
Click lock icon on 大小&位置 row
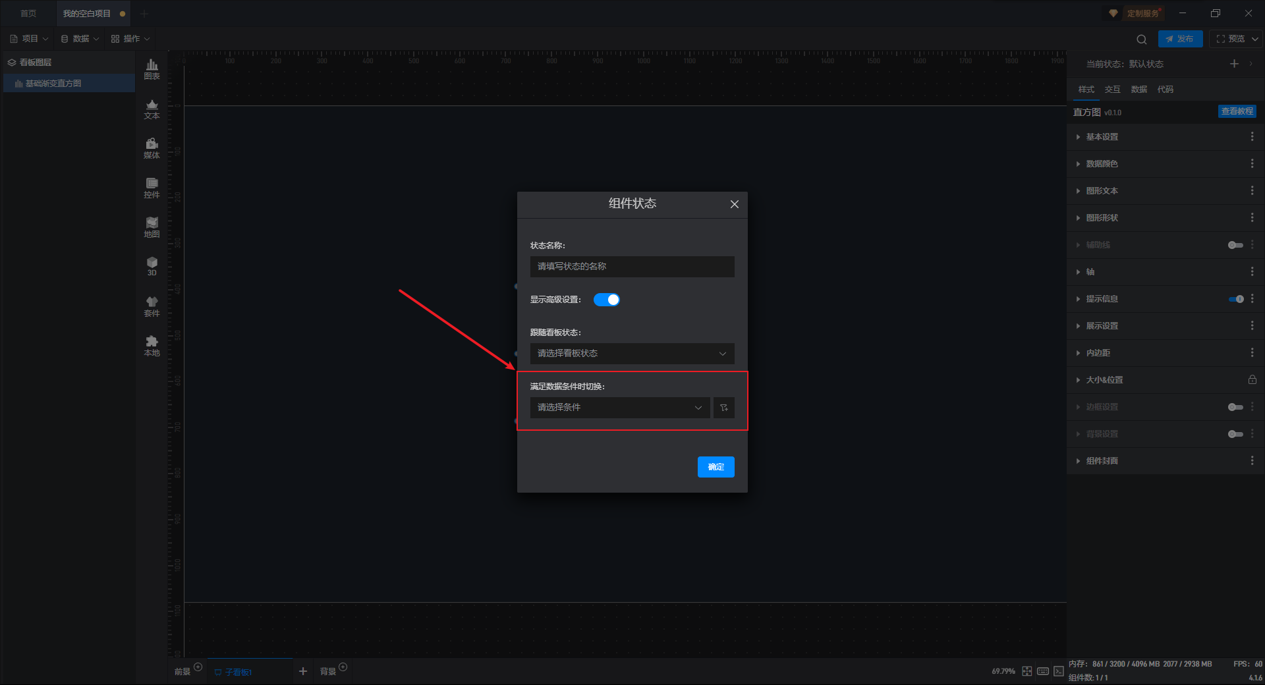(1252, 379)
